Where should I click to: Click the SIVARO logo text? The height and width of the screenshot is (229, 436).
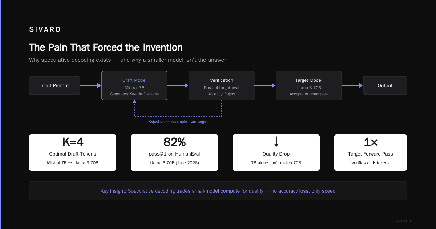tap(45, 30)
